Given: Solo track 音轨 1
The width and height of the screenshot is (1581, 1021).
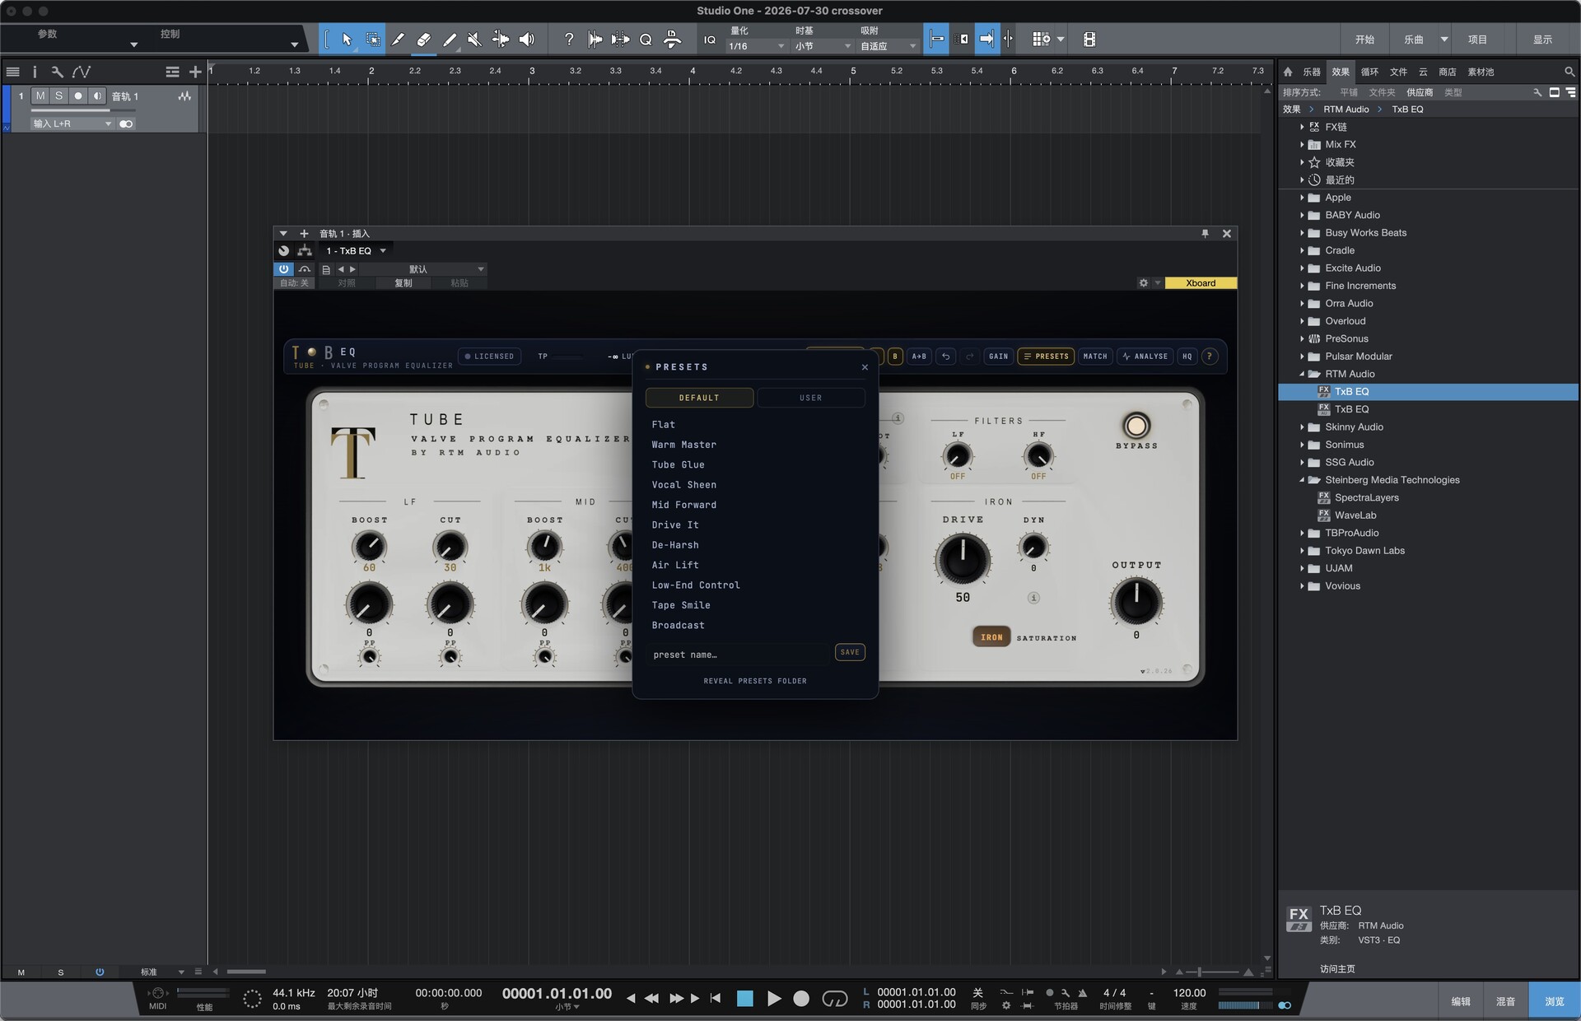Looking at the screenshot, I should coord(58,96).
